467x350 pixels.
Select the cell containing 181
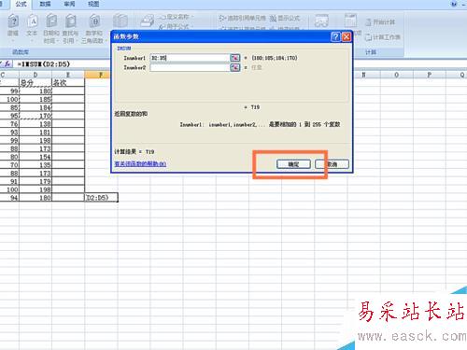point(35,132)
